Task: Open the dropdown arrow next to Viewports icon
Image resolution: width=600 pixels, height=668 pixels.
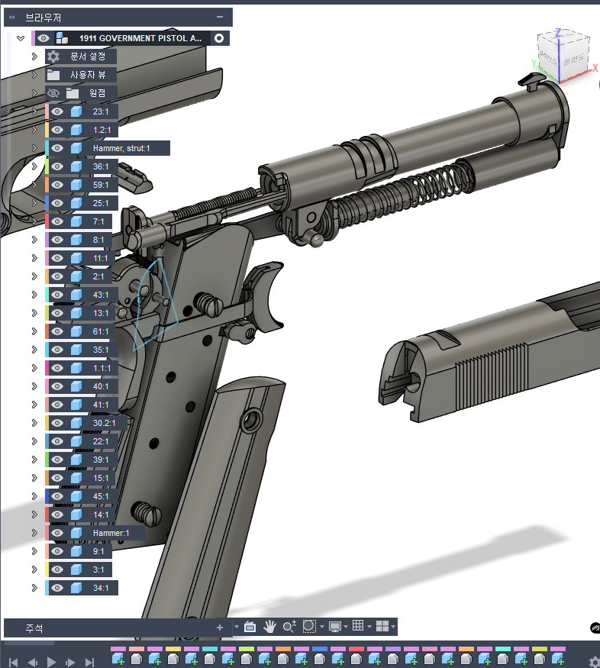Action: [393, 627]
